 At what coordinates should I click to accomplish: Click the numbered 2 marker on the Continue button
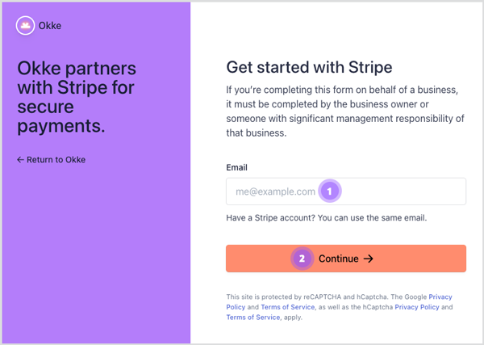click(x=302, y=259)
